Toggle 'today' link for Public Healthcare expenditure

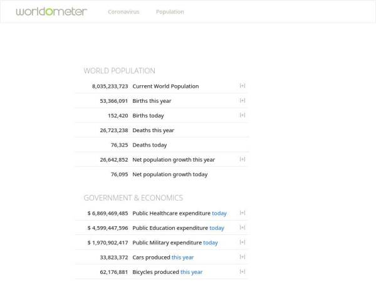219,213
